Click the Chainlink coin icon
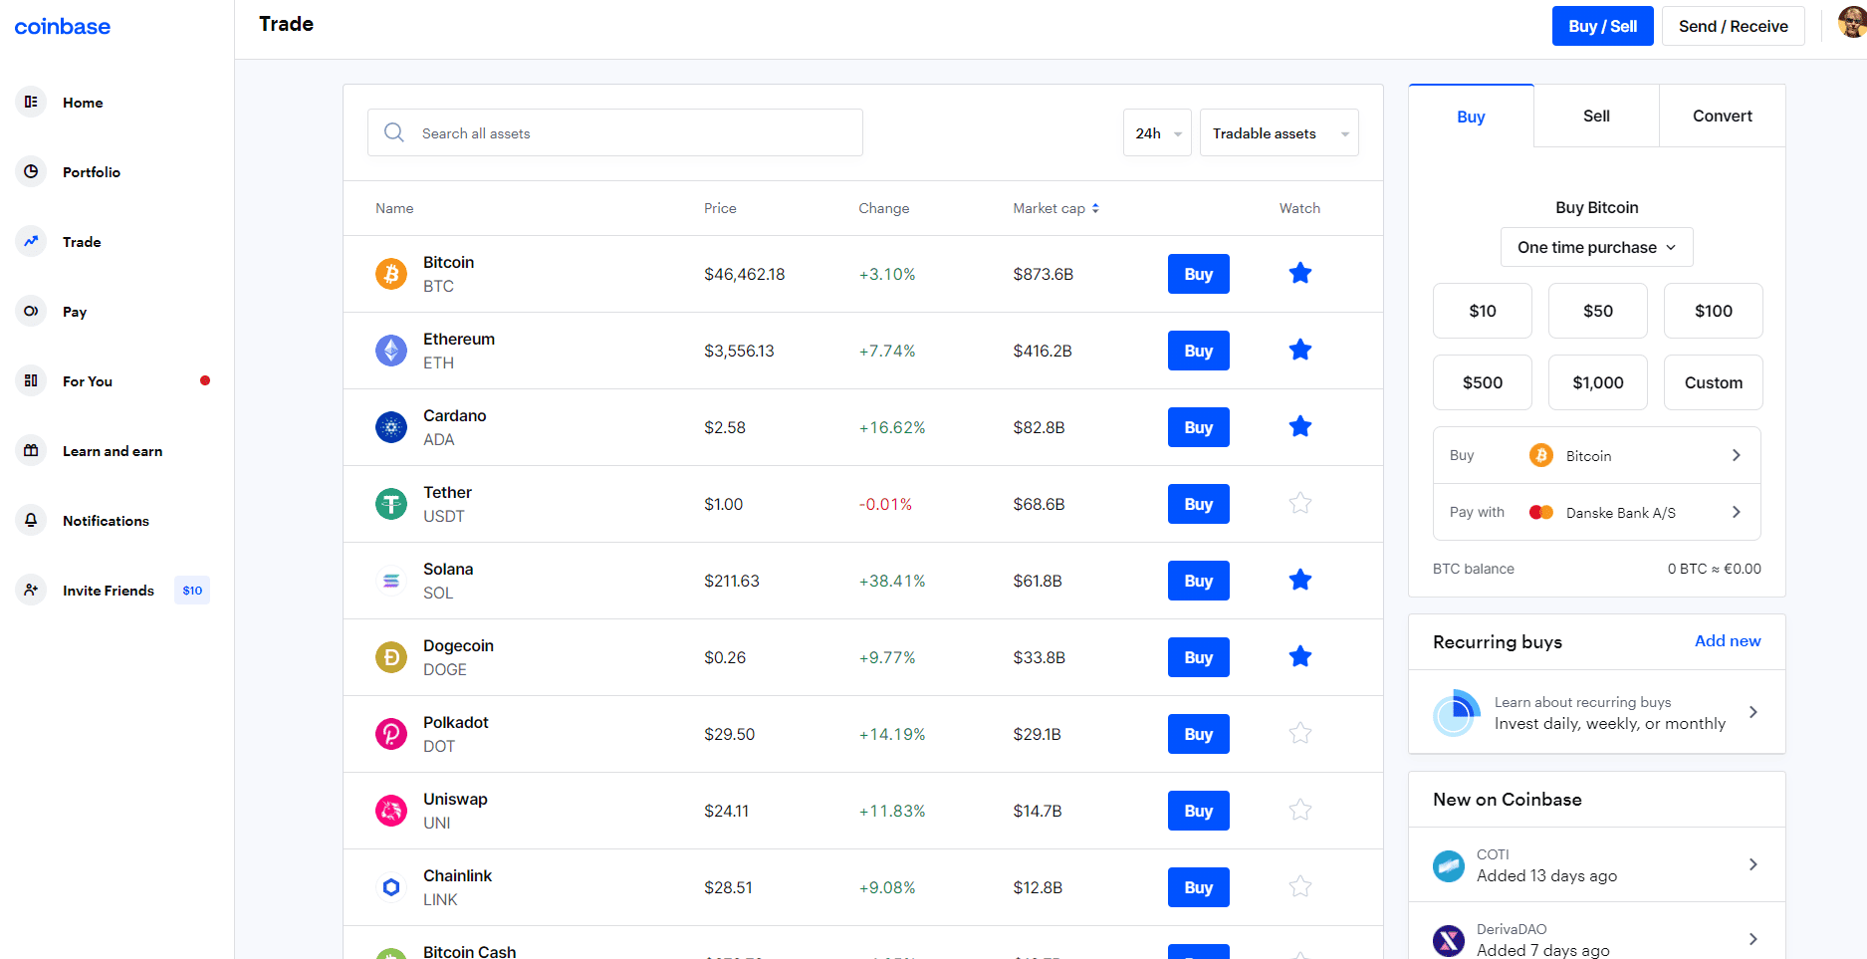The height and width of the screenshot is (959, 1867). click(x=391, y=887)
